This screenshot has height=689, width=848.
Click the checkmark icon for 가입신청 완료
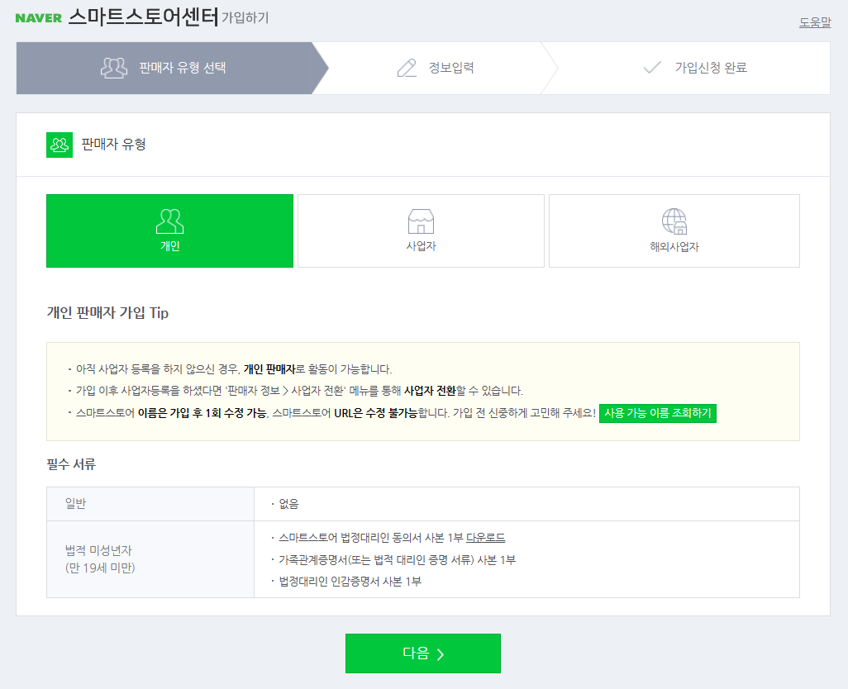pyautogui.click(x=652, y=68)
